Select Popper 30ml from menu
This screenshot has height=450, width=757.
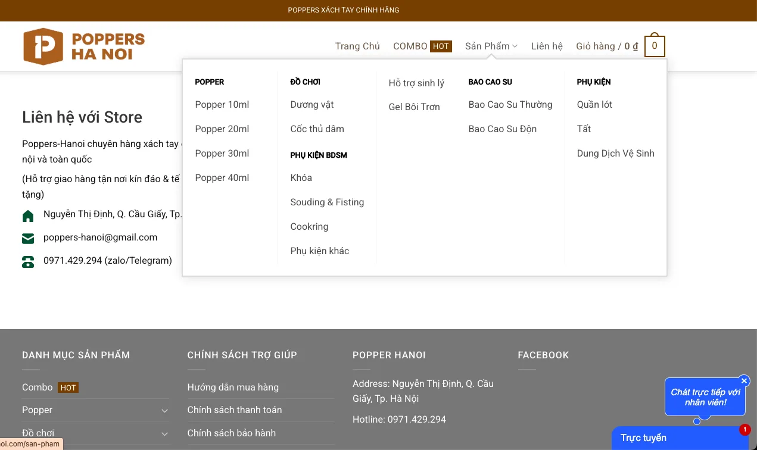(x=222, y=153)
